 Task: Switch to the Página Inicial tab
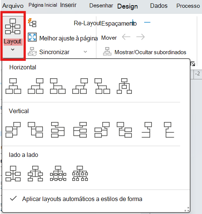point(43,5)
